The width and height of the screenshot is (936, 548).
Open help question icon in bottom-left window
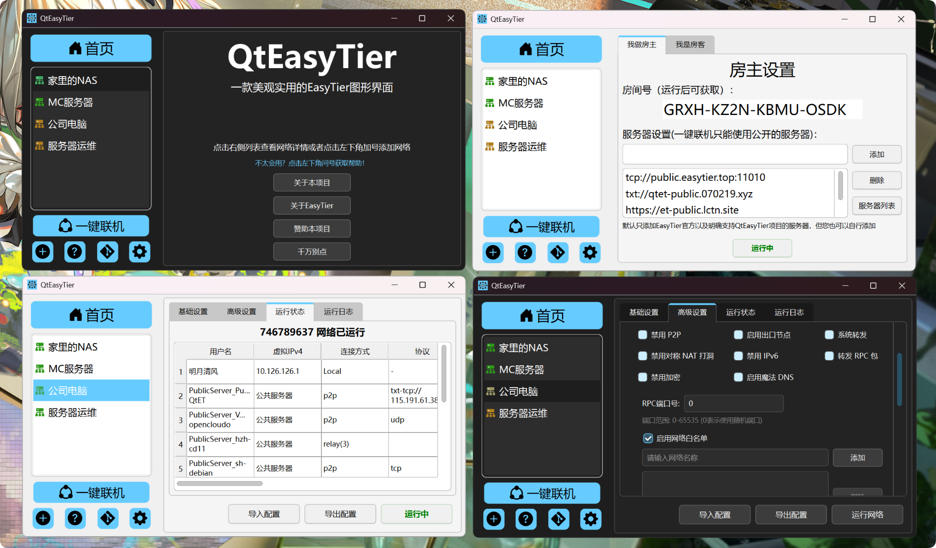[75, 518]
